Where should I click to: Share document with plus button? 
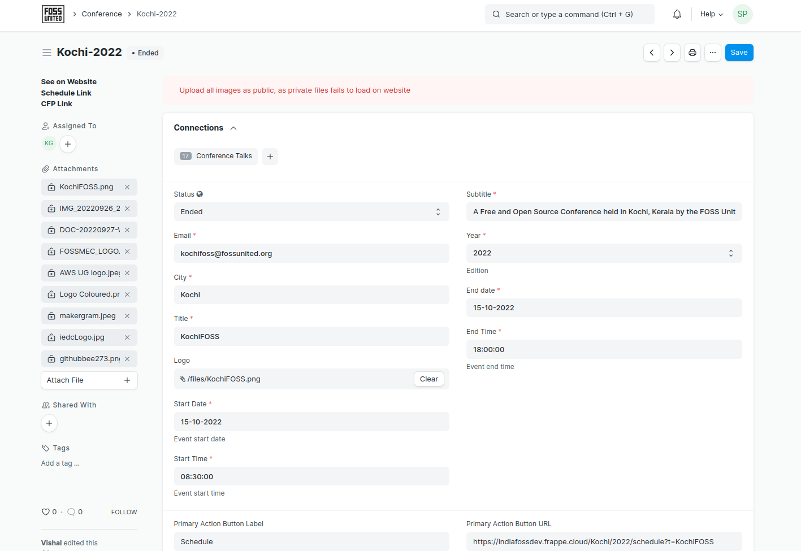coord(49,423)
